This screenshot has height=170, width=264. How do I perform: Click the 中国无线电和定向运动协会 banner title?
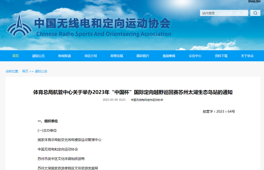[x=103, y=23]
